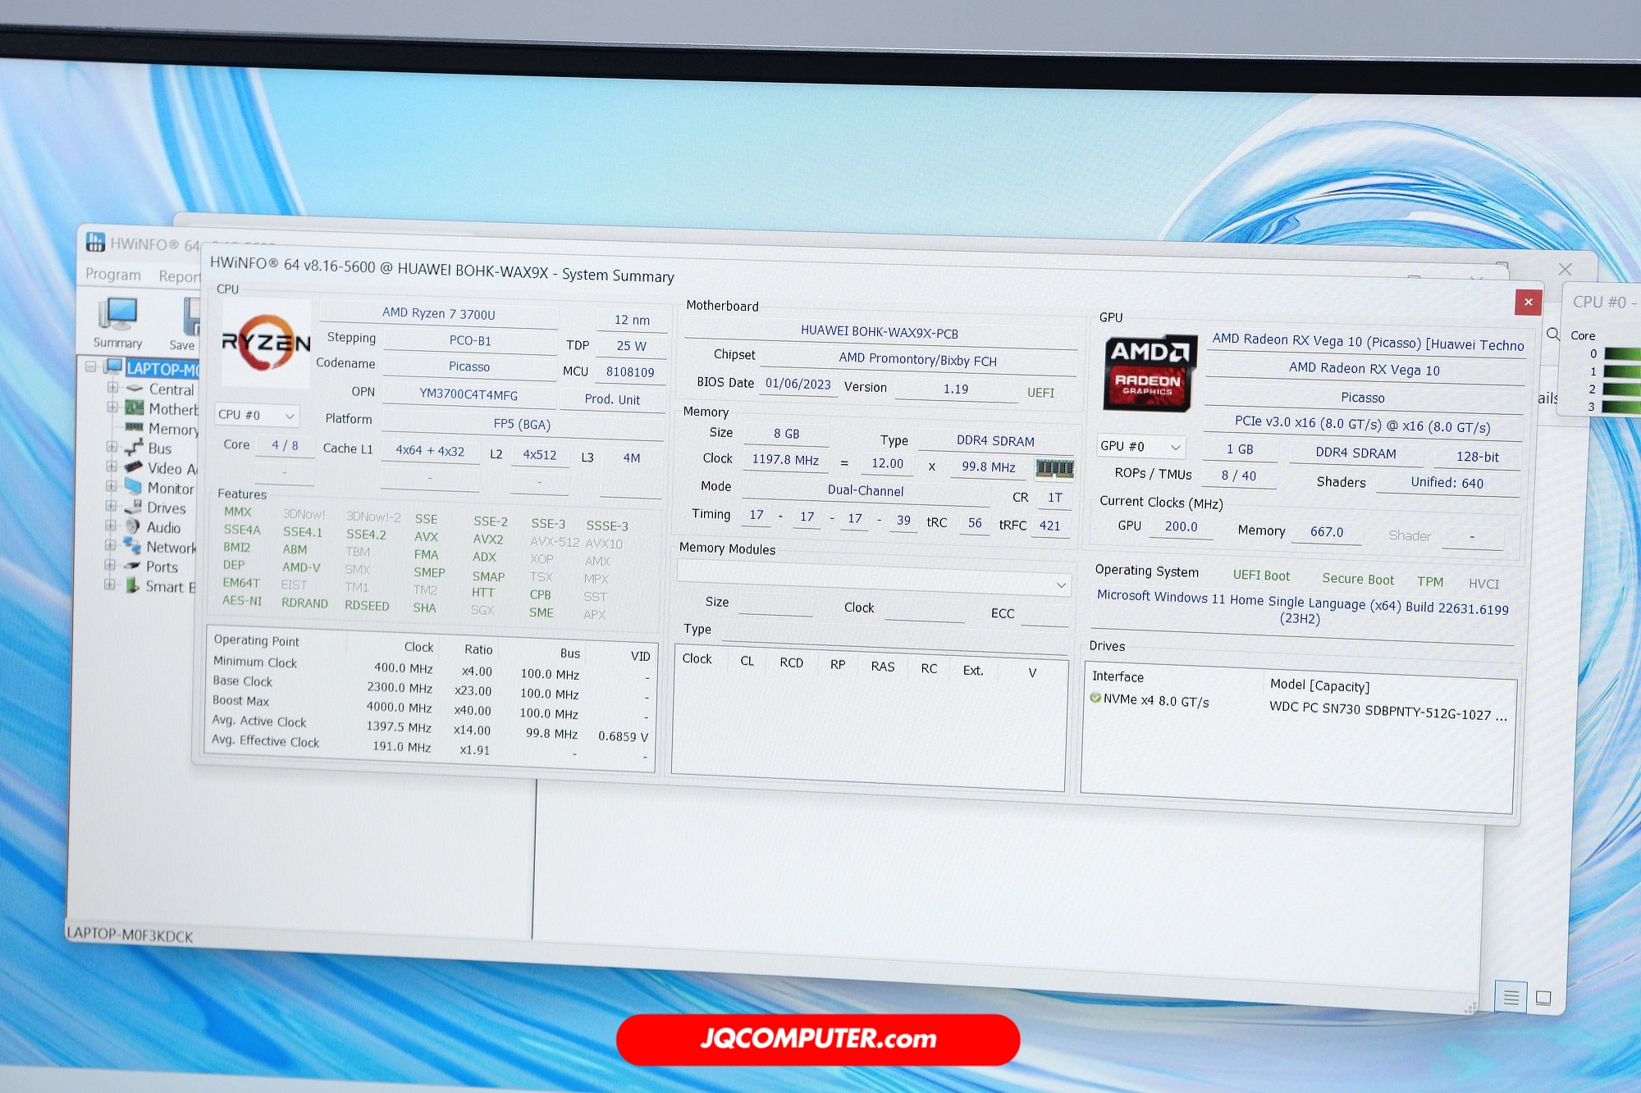Screen dimensions: 1641x1093
Task: Select the Audio tree item
Action: point(163,527)
